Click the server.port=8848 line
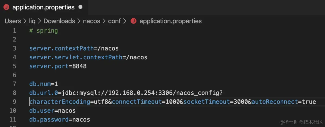Screen dimensions: 325x127 click(x=58, y=66)
